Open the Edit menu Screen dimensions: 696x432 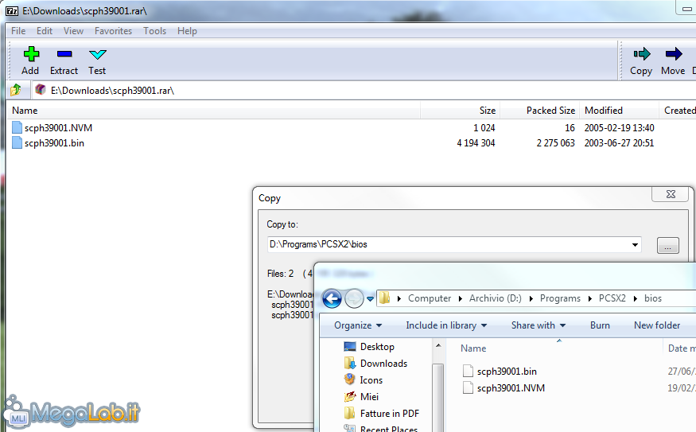tap(45, 31)
